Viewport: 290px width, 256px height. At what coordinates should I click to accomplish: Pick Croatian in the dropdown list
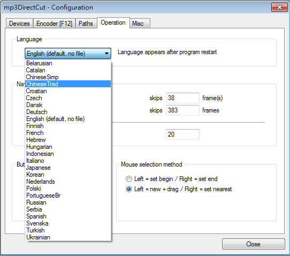(x=68, y=91)
